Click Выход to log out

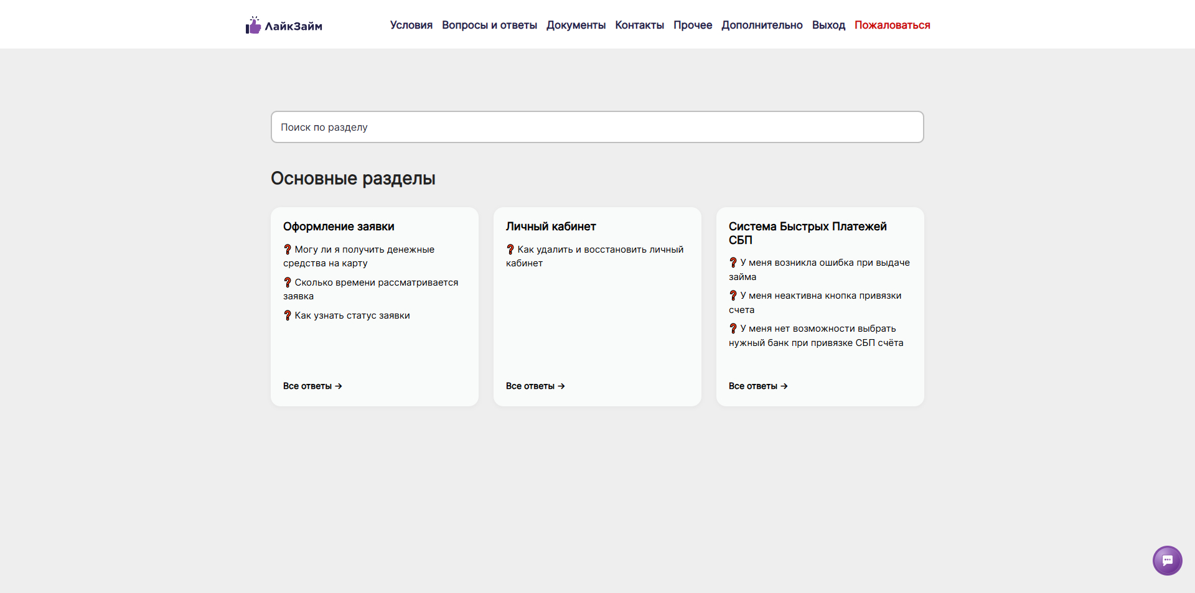point(828,25)
